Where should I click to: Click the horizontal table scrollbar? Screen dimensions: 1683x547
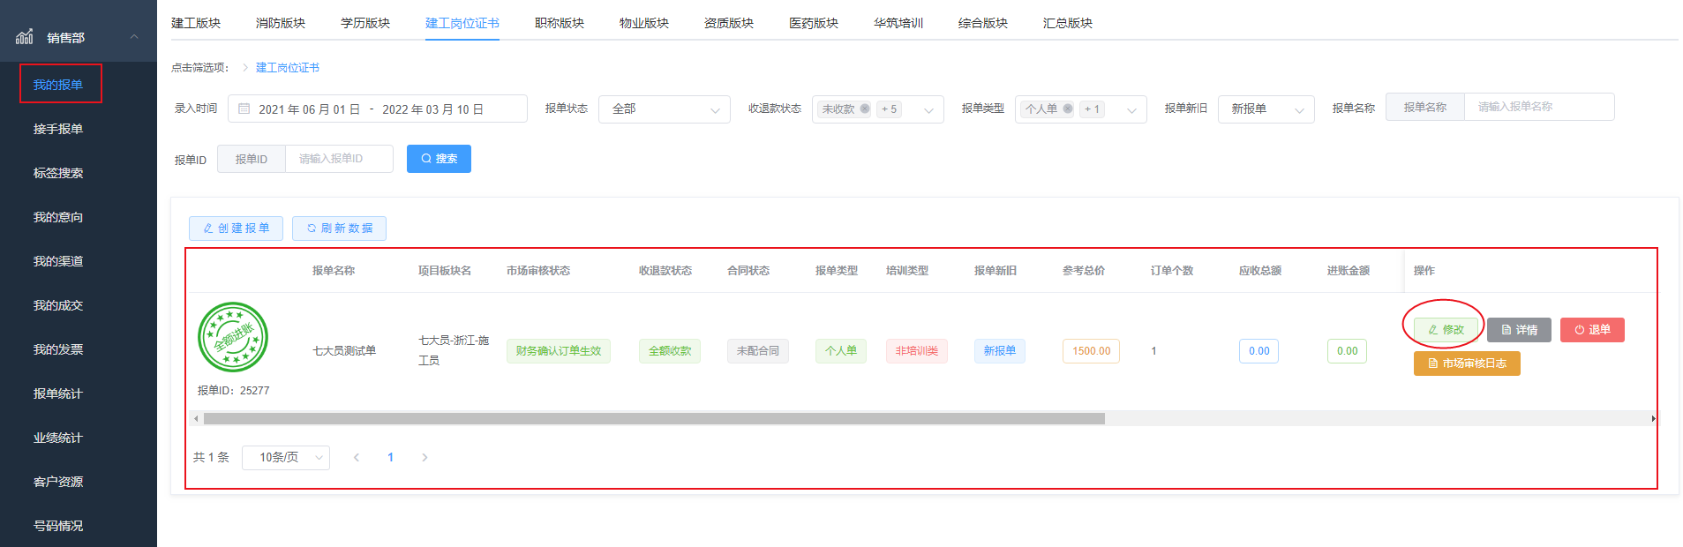[653, 419]
